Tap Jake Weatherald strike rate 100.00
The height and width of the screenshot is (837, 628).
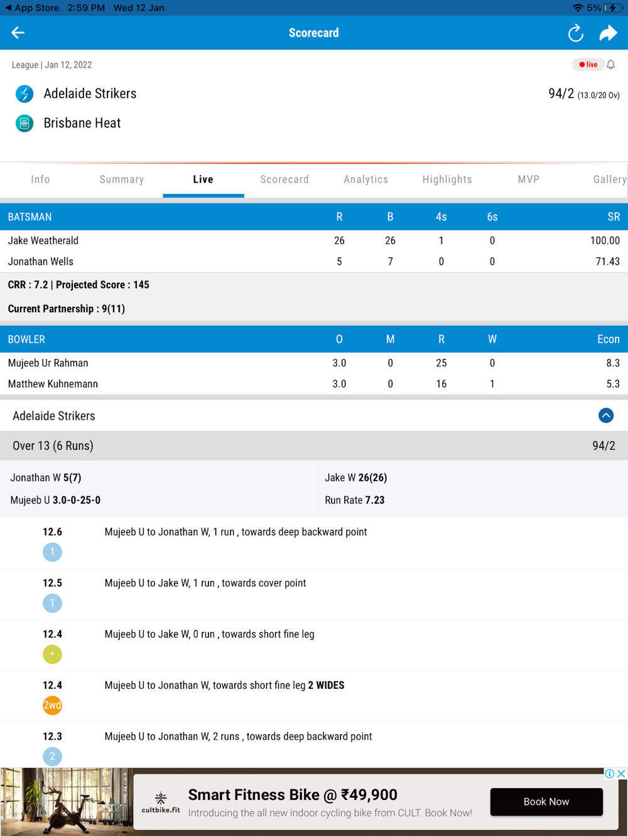tap(605, 241)
